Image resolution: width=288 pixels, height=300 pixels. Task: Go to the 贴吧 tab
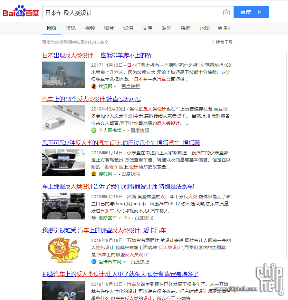166,28
